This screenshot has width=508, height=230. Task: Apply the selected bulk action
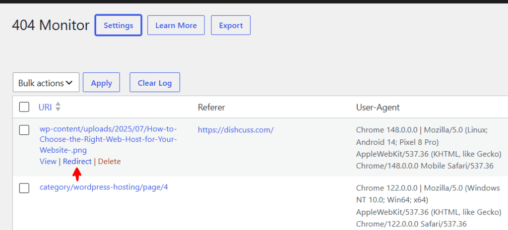(101, 83)
